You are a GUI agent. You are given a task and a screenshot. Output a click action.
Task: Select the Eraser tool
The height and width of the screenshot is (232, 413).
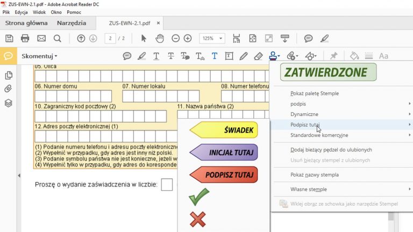258,56
